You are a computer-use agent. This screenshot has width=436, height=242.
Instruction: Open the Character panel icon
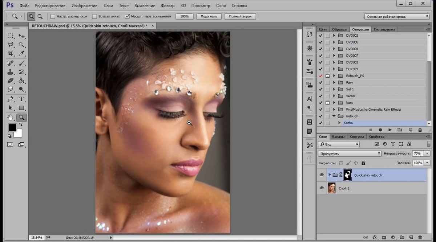(310, 99)
